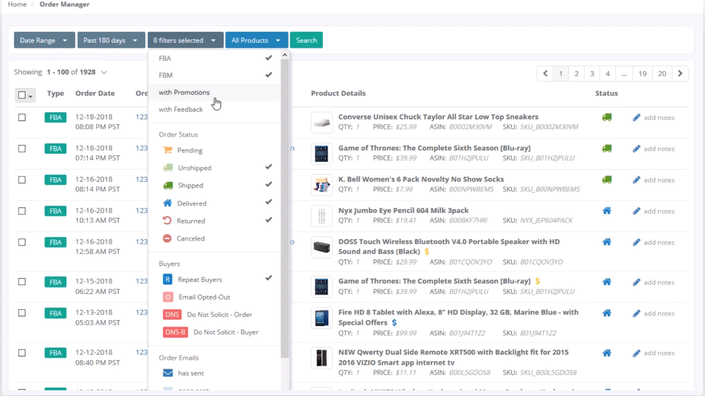This screenshot has width=705, height=396.
Task: Go to page 2 of results
Action: pyautogui.click(x=576, y=73)
